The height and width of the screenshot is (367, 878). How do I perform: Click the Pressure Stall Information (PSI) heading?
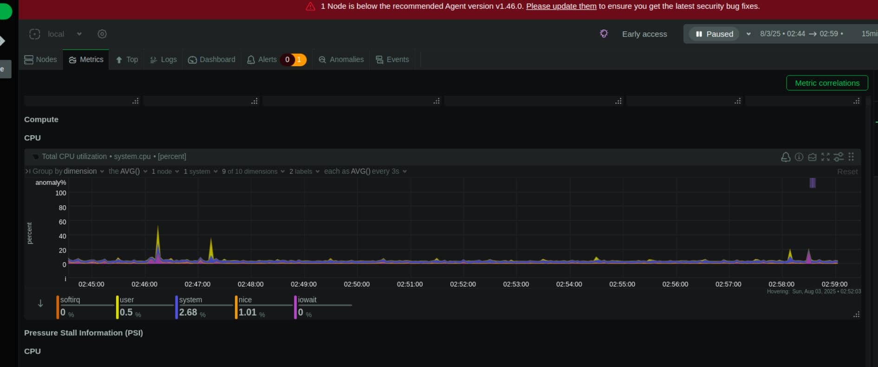[84, 333]
